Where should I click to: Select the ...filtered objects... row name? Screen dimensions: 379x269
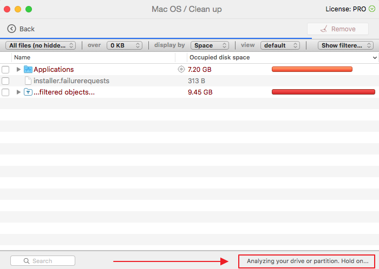click(64, 92)
